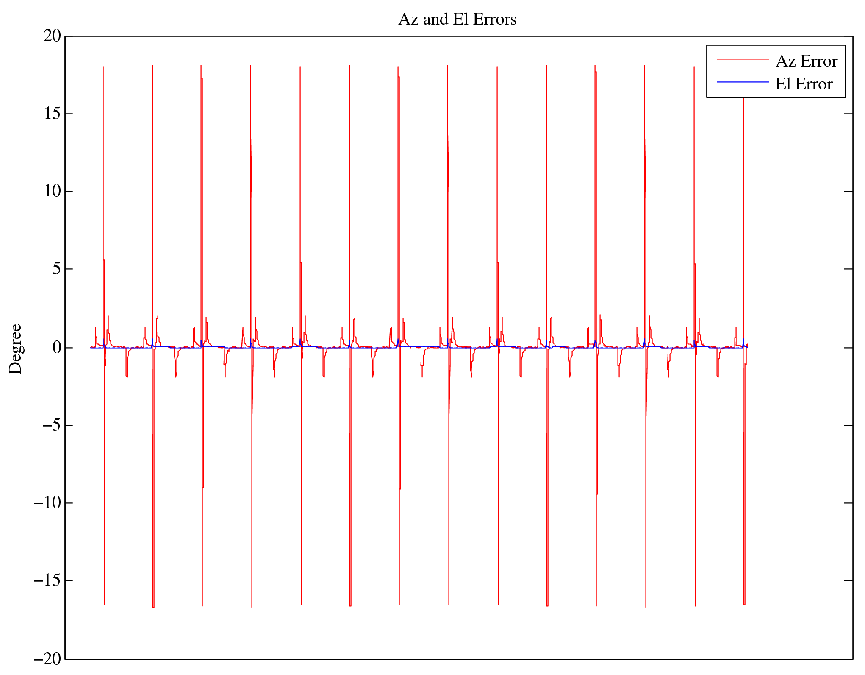Viewport: 865px width, 675px height.
Task: Click the y-axis tick label −5
Action: 52,425
